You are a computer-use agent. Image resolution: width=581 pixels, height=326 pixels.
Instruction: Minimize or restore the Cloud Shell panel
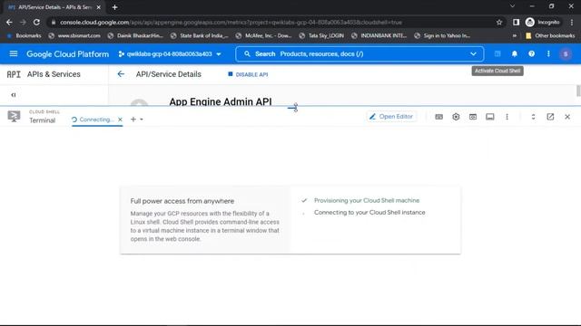pos(533,117)
